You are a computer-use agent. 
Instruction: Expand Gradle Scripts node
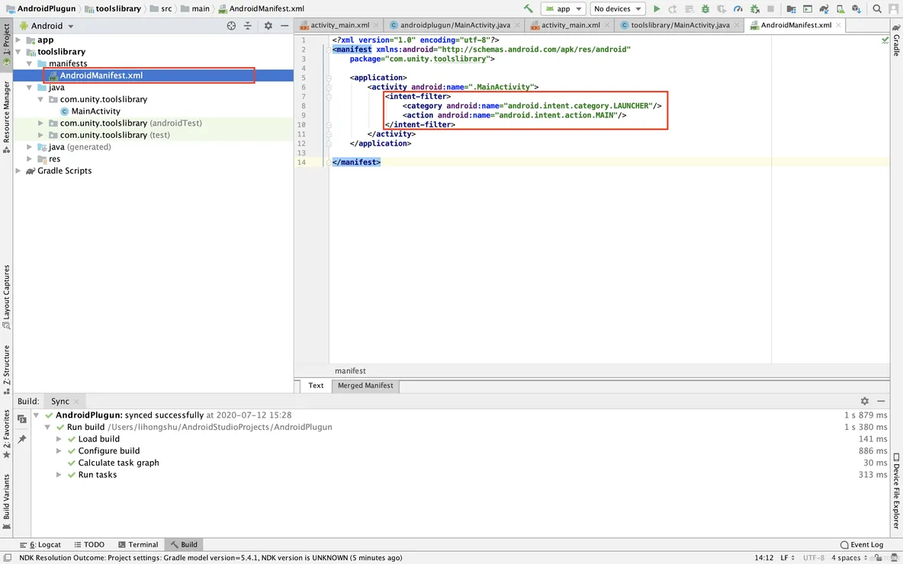(18, 171)
